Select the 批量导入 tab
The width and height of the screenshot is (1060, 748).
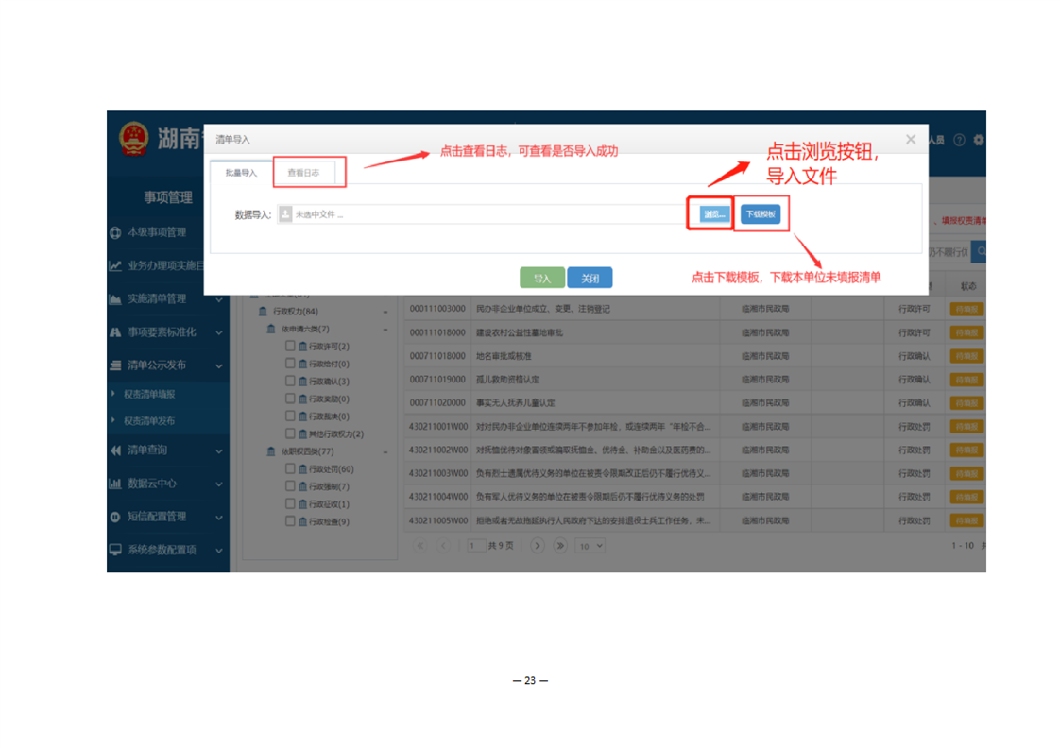pyautogui.click(x=241, y=173)
